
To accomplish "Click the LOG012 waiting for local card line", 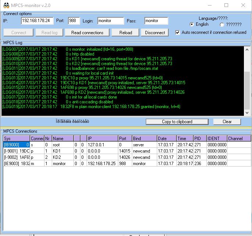I will (x=58, y=73).
